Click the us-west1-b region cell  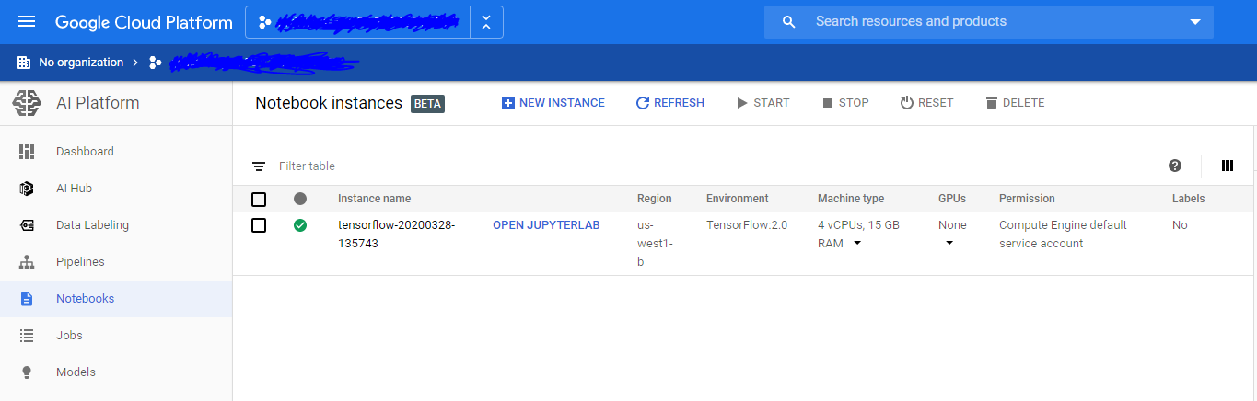pyautogui.click(x=655, y=244)
